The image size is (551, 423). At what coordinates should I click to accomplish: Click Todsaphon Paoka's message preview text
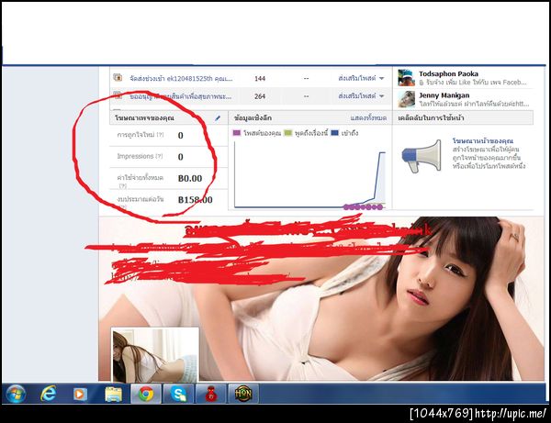473,83
